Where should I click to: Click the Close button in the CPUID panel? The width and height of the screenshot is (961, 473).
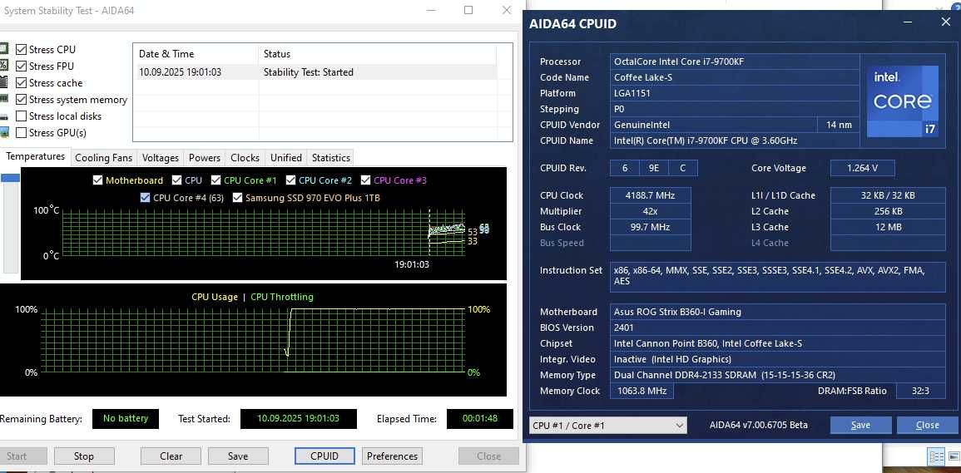(927, 426)
